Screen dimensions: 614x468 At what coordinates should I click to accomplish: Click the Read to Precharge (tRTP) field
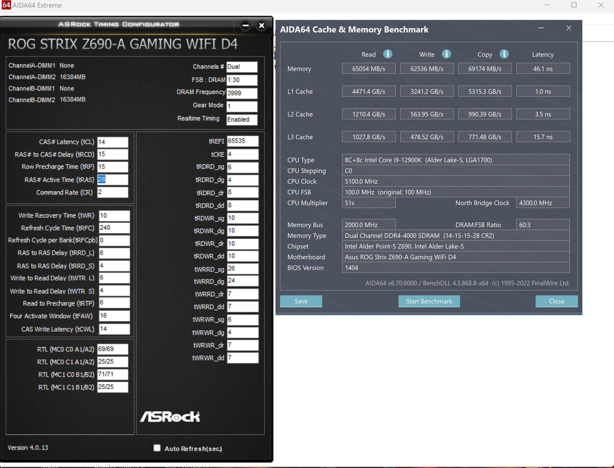[x=114, y=303]
